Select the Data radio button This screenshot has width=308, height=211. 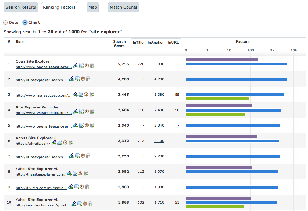(x=6, y=22)
